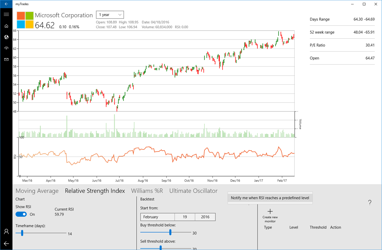Click the Microsoft Corporation title

[64, 15]
